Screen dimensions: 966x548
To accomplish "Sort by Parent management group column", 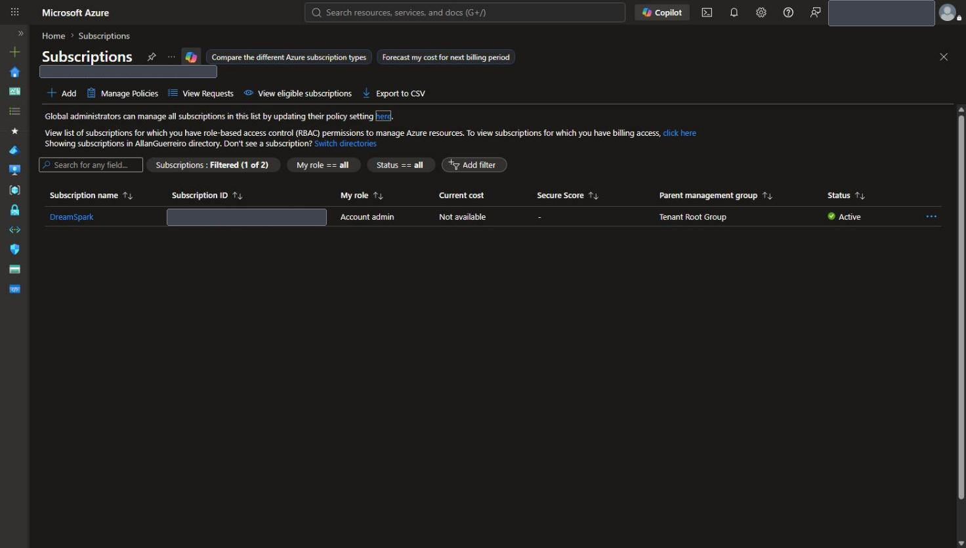I will pyautogui.click(x=715, y=196).
